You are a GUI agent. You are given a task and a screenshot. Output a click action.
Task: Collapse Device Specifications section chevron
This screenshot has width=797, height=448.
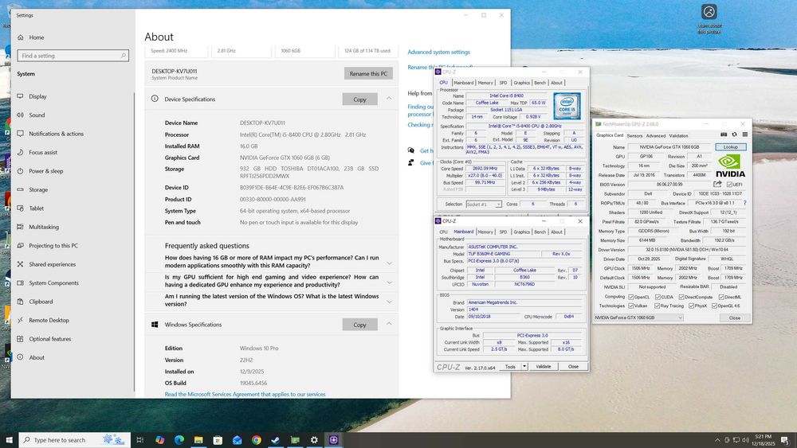(x=389, y=99)
